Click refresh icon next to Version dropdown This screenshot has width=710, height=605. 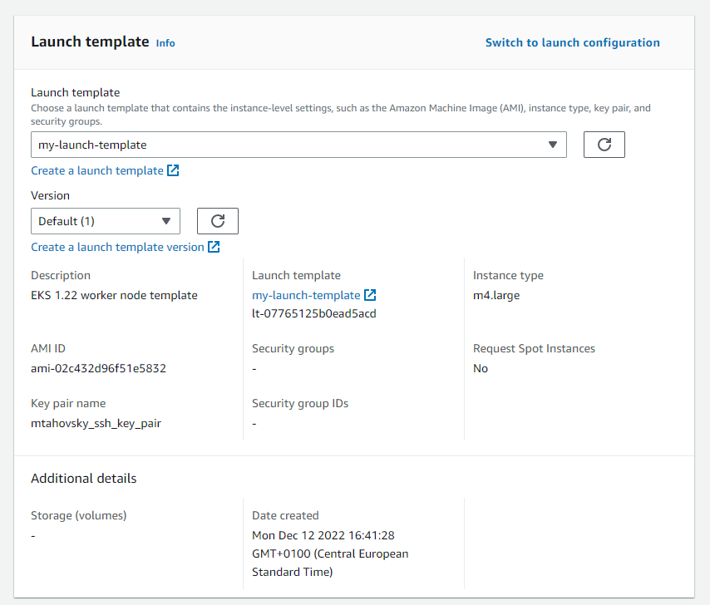tap(218, 221)
